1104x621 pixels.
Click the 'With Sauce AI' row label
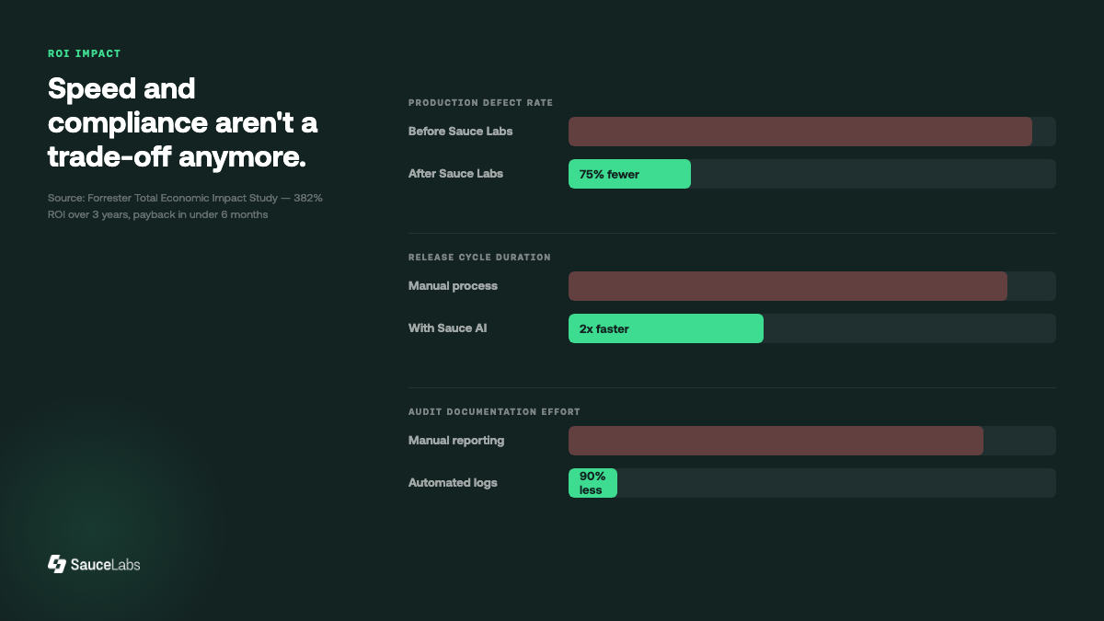click(x=447, y=328)
